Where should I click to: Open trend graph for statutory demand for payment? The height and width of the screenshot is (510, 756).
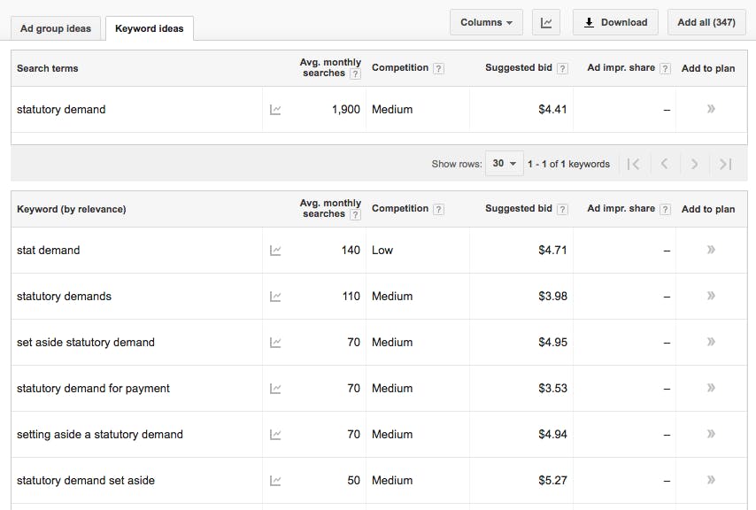coord(275,389)
